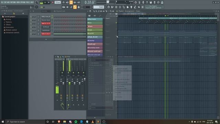The height and width of the screenshot is (124, 220).
Task: Click the selected mixer insert green fader
Action: pos(69,83)
